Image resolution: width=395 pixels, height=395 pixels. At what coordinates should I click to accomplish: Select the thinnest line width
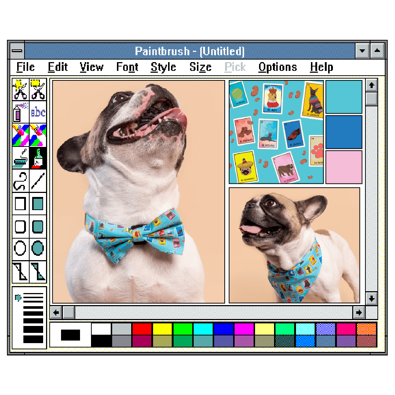33,294
